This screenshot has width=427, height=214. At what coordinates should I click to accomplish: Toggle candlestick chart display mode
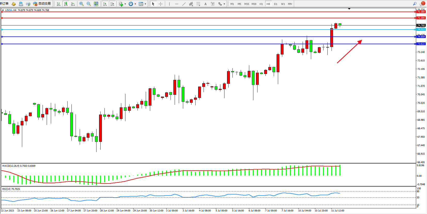point(66,4)
